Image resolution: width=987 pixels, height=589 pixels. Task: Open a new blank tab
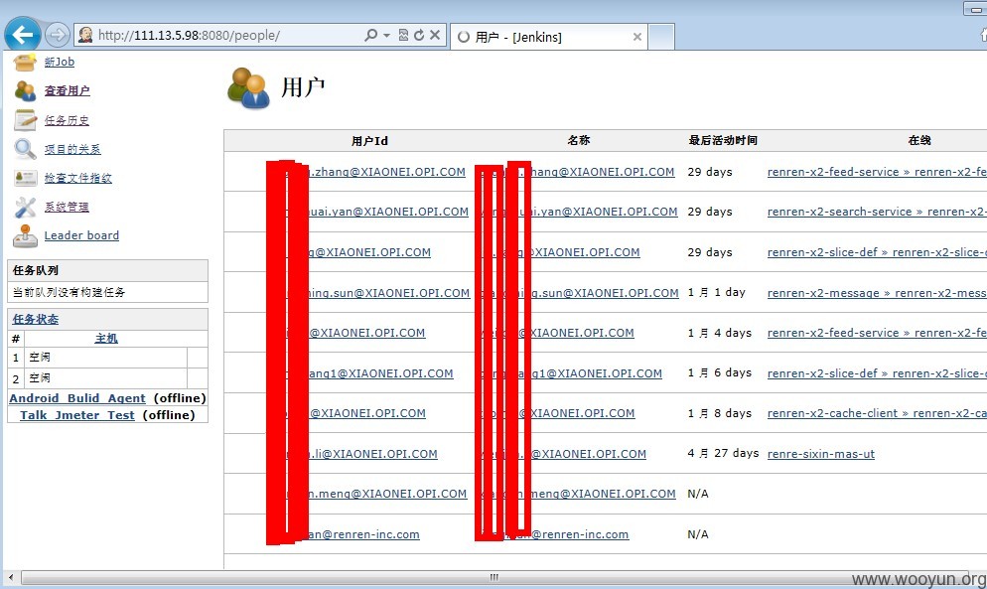point(661,37)
